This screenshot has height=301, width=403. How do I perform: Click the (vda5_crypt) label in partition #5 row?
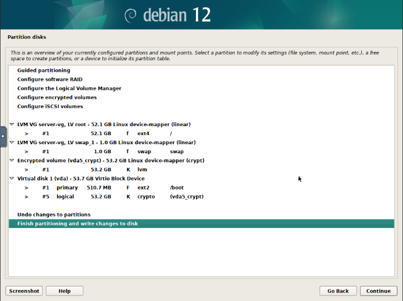(186, 196)
